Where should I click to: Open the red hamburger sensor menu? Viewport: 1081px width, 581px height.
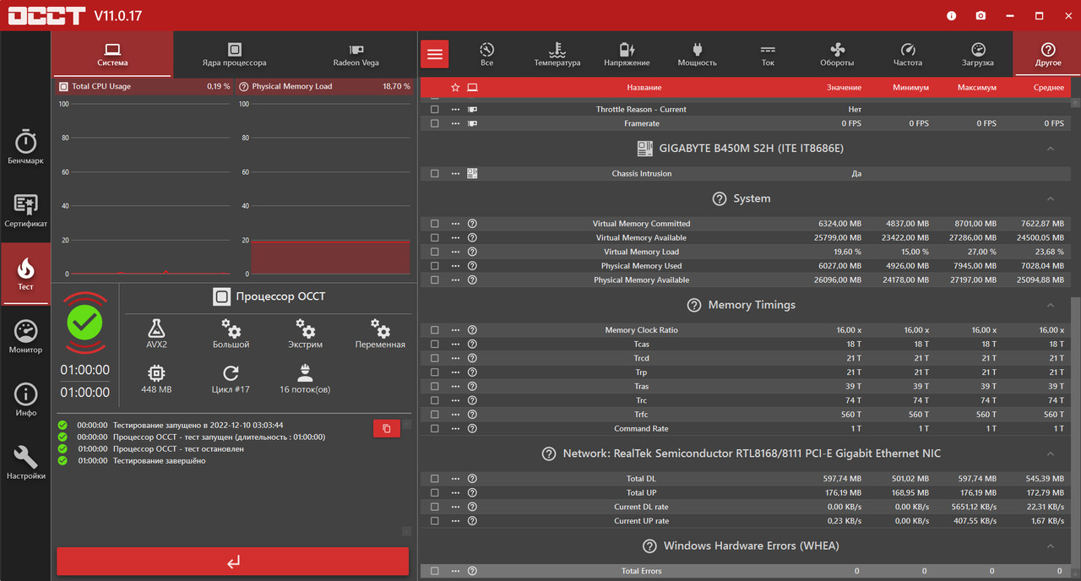[435, 54]
